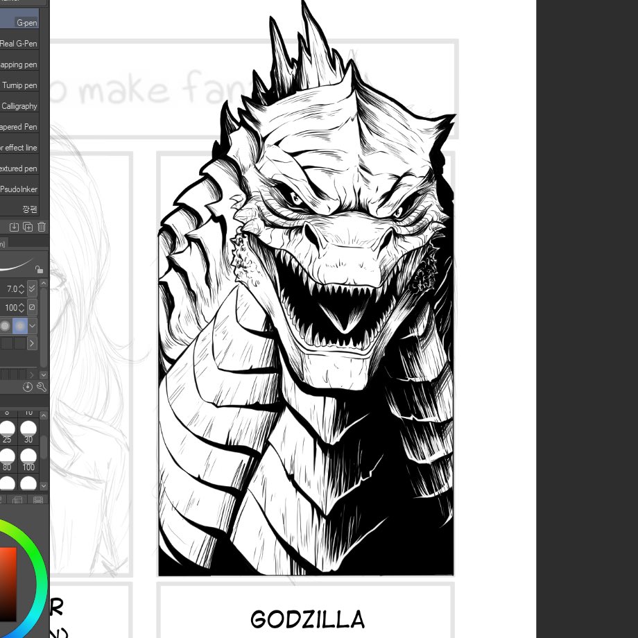The height and width of the screenshot is (638, 638).
Task: Choose brush size preset 30
Action: coord(28,433)
